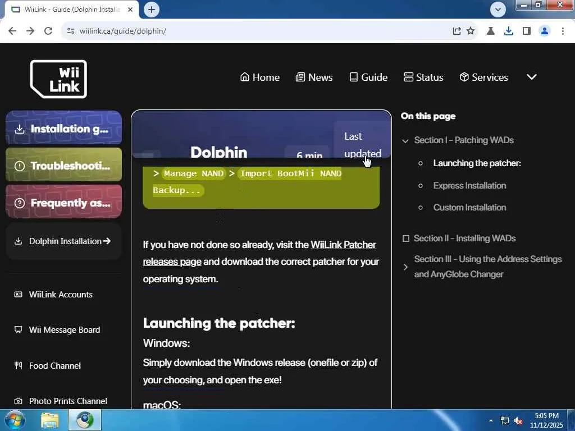Open tab search dropdown
575x431 pixels.
[x=498, y=10]
